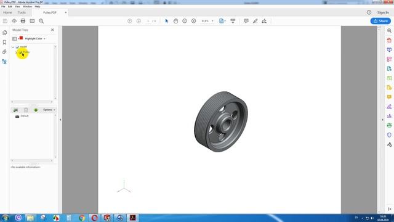The width and height of the screenshot is (394, 222).
Task: Click the page number input field
Action: pos(148,21)
